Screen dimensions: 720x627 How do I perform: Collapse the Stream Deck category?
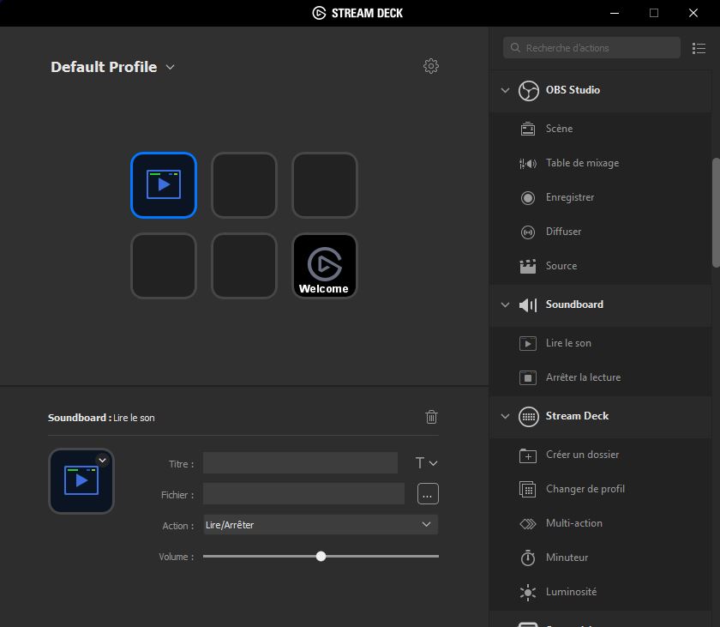[x=505, y=416]
